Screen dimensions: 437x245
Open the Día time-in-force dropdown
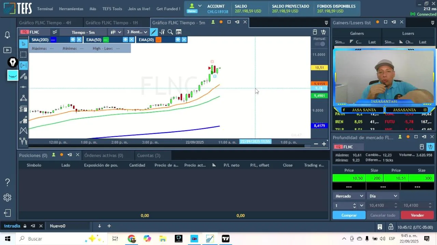[x=383, y=196]
